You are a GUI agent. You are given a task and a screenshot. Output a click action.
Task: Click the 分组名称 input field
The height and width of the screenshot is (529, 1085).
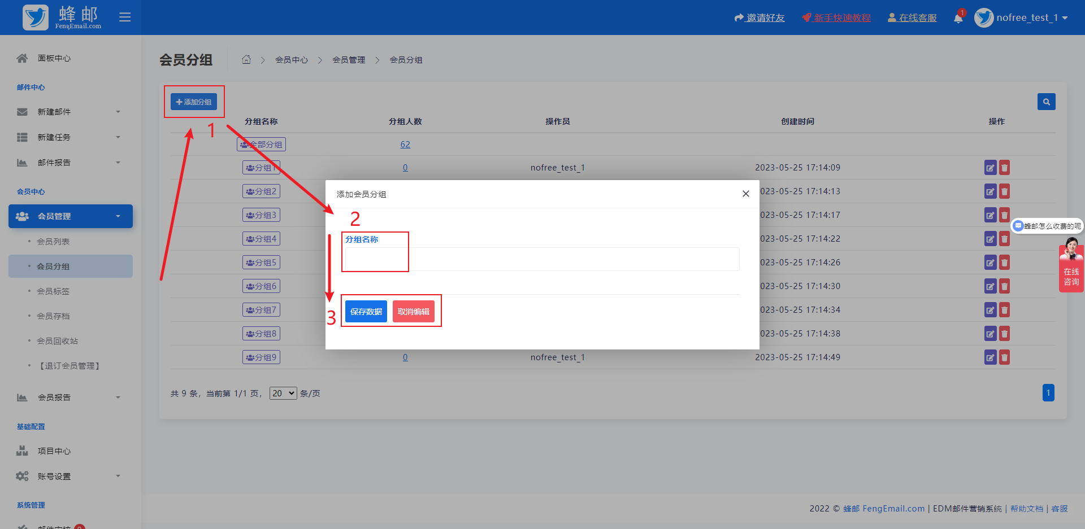tap(541, 259)
